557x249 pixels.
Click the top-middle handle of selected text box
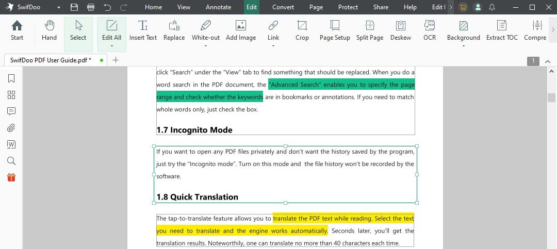(x=285, y=146)
